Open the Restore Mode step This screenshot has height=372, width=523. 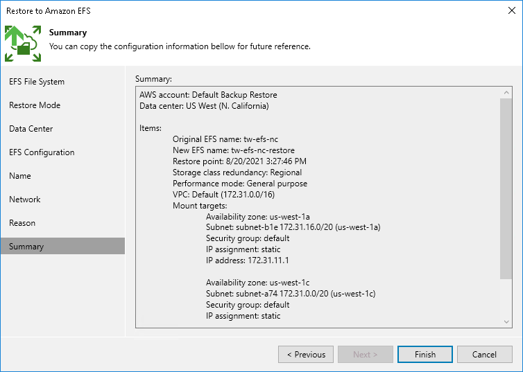point(35,105)
